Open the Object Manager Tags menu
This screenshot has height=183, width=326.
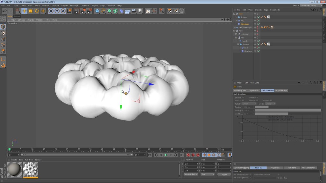[266, 10]
